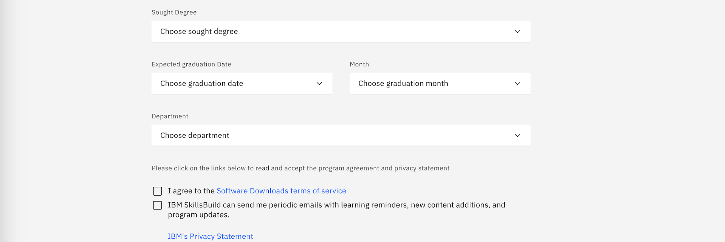
Task: Click the program agreement instruction text
Action: pos(301,168)
